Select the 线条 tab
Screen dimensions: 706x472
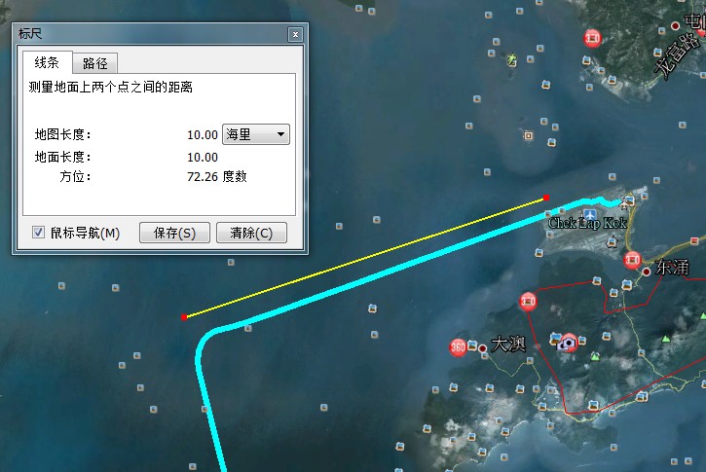pos(47,62)
